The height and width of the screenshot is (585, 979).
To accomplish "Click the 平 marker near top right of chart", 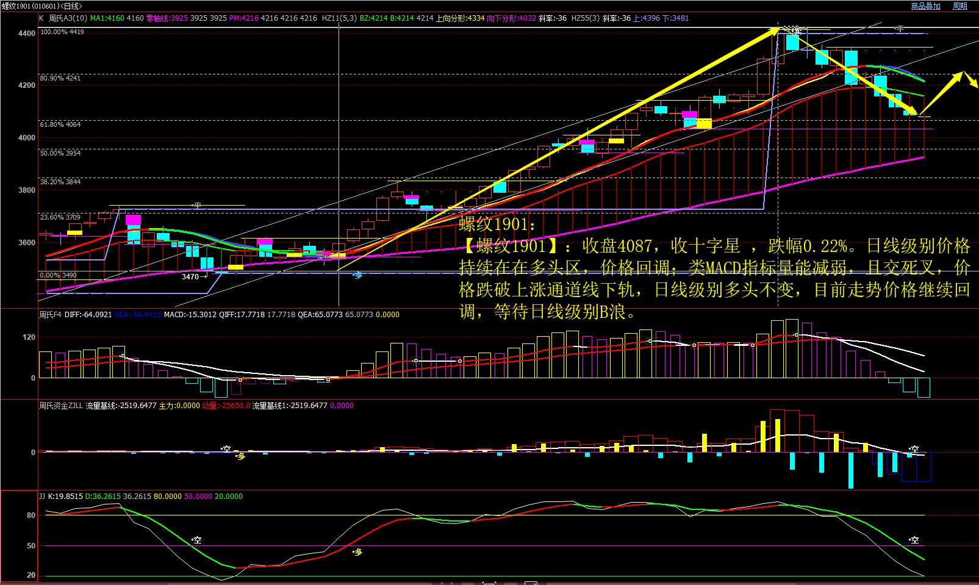I will click(x=900, y=29).
